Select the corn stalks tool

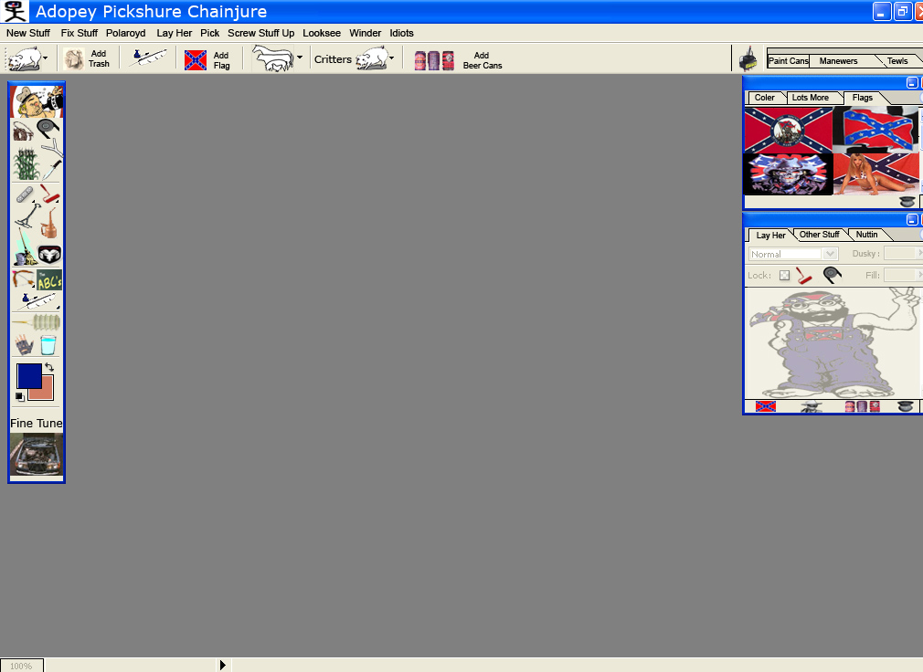tap(26, 164)
